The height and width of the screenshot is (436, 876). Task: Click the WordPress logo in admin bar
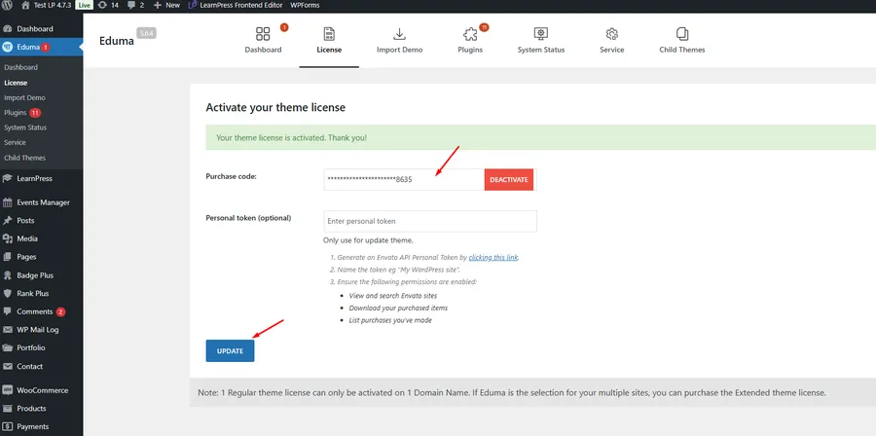[x=7, y=5]
